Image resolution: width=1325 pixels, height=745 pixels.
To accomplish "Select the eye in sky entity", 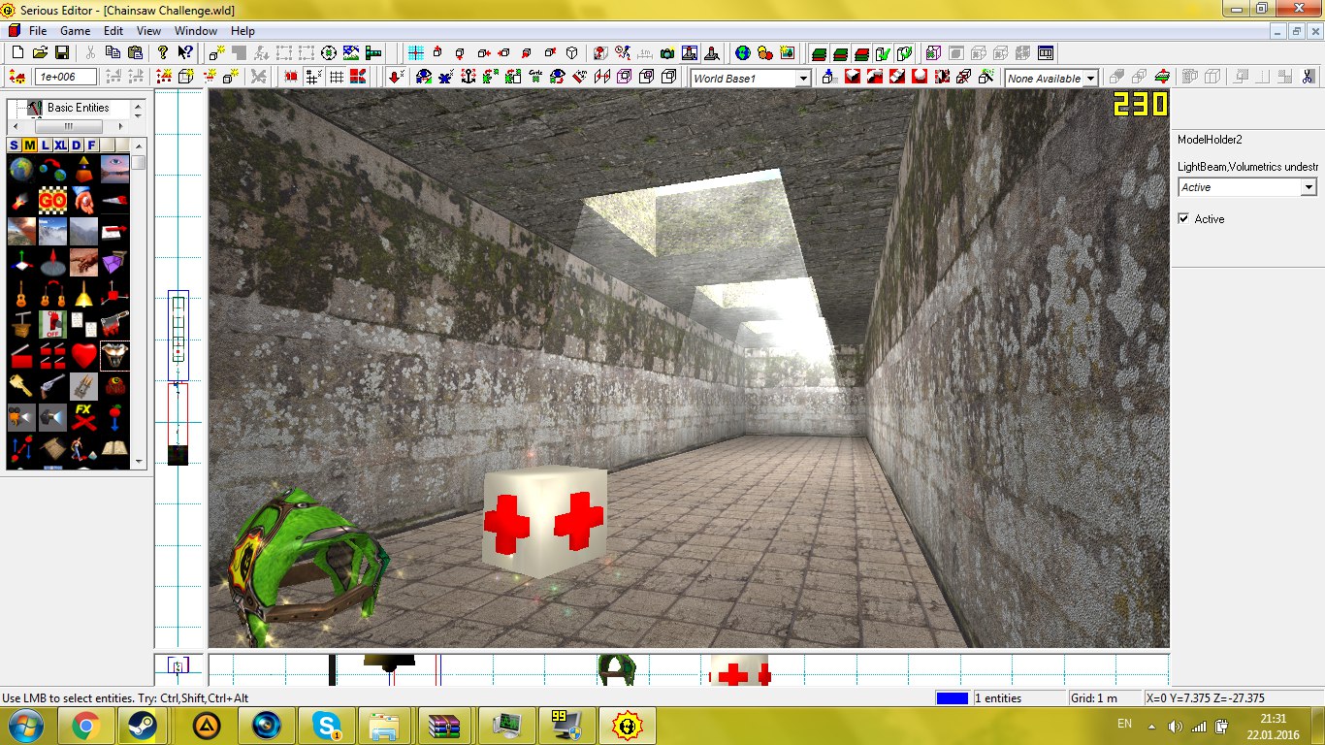I will 114,170.
